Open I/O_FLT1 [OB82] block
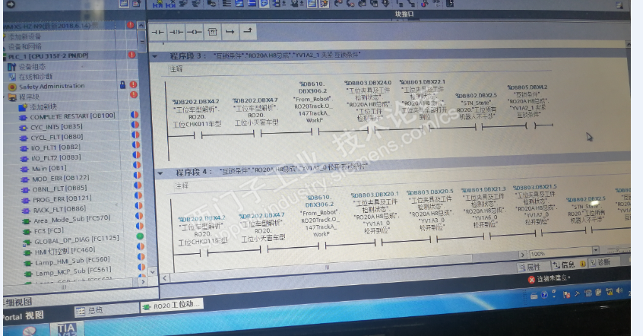The height and width of the screenshot is (336, 643). (x=55, y=147)
